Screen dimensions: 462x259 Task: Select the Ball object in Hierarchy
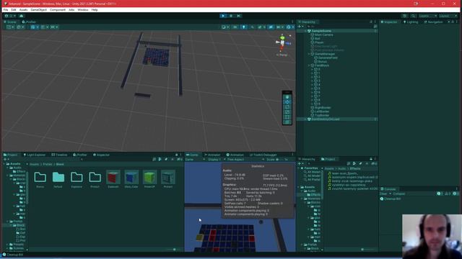(x=318, y=38)
